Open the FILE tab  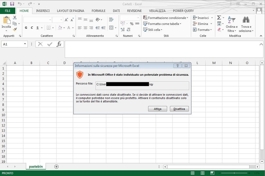pos(8,11)
